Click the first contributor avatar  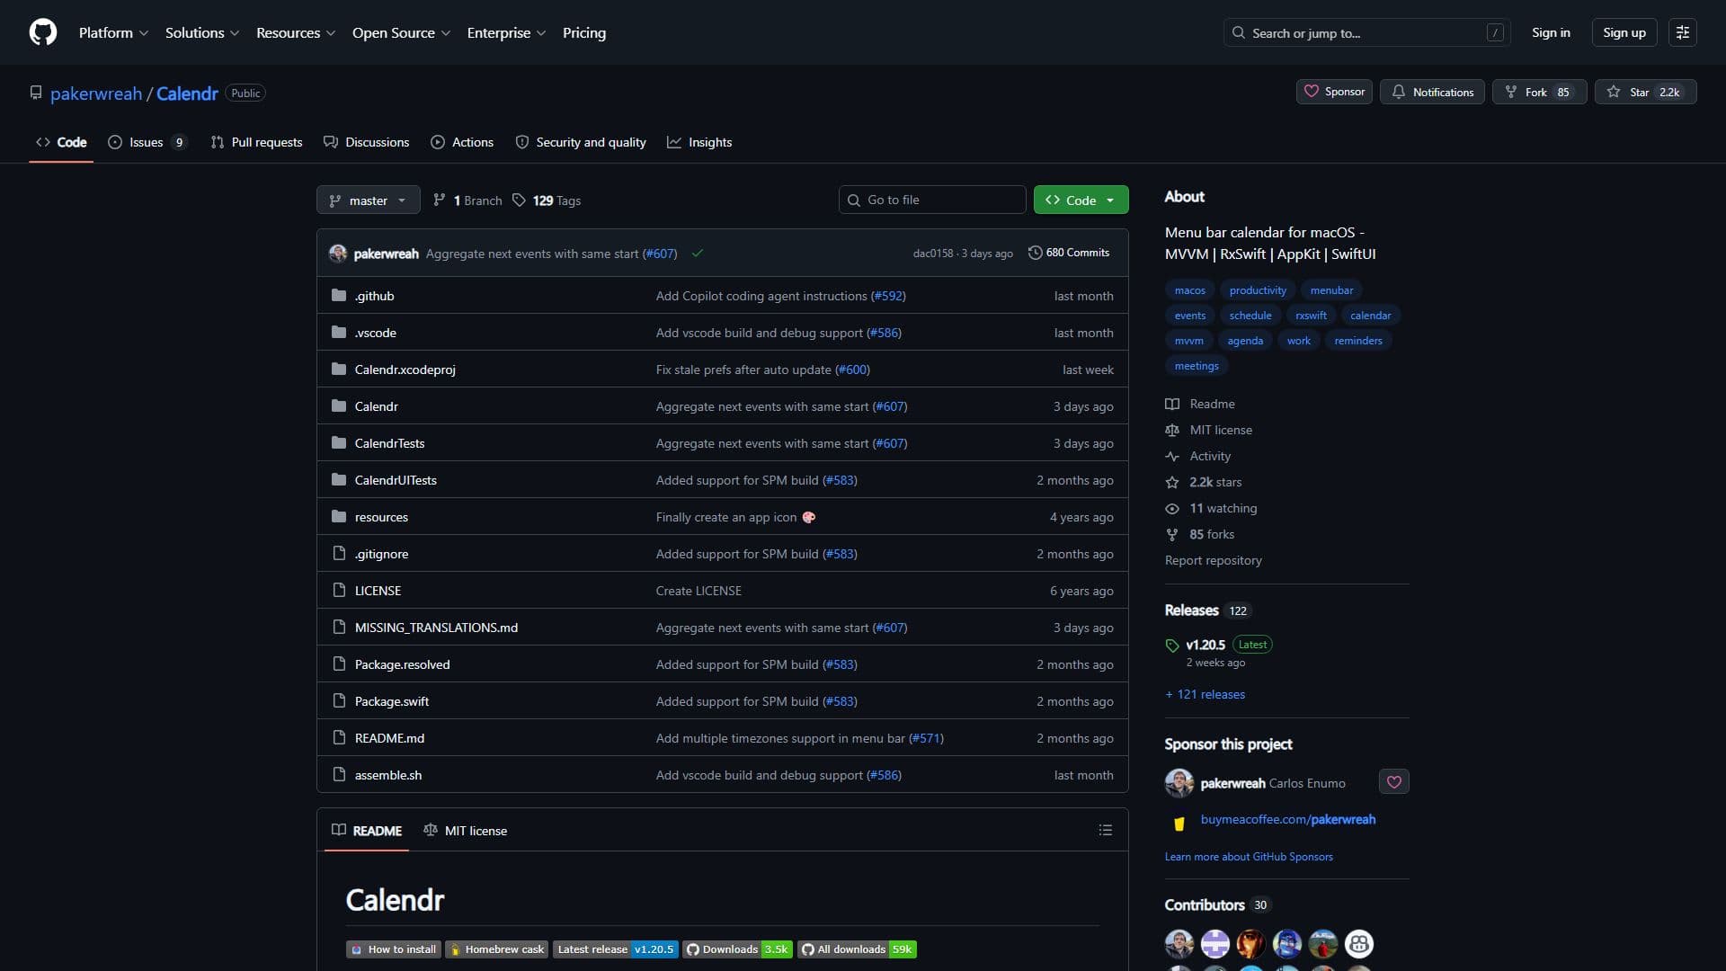point(1179,944)
